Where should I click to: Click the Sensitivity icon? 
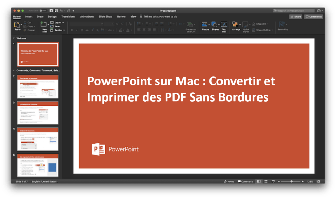tap(282, 24)
